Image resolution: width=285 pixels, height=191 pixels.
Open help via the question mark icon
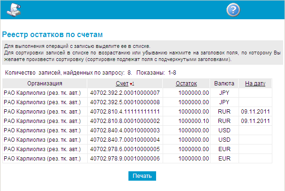pyautogui.click(x=233, y=10)
